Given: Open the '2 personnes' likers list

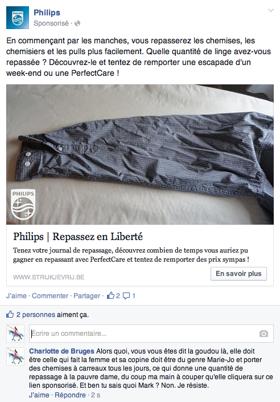Looking at the screenshot, I should click(36, 315).
